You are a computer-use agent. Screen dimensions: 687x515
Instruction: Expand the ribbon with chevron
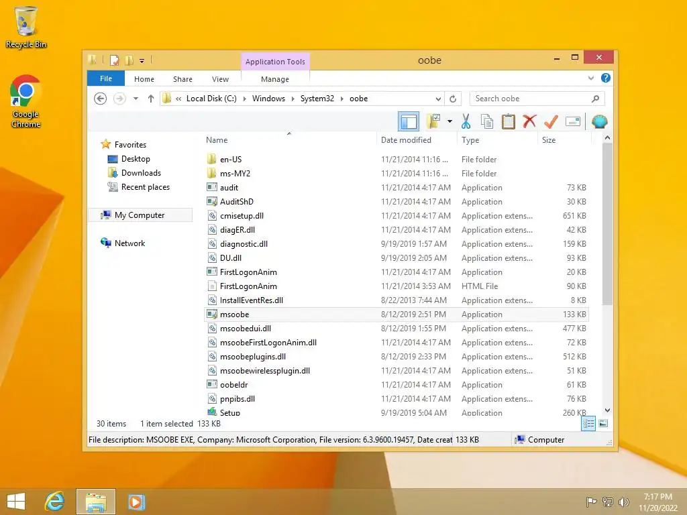pyautogui.click(x=591, y=78)
